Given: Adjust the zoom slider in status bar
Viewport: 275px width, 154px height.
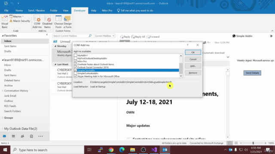Looking at the screenshot, I should 253,143.
